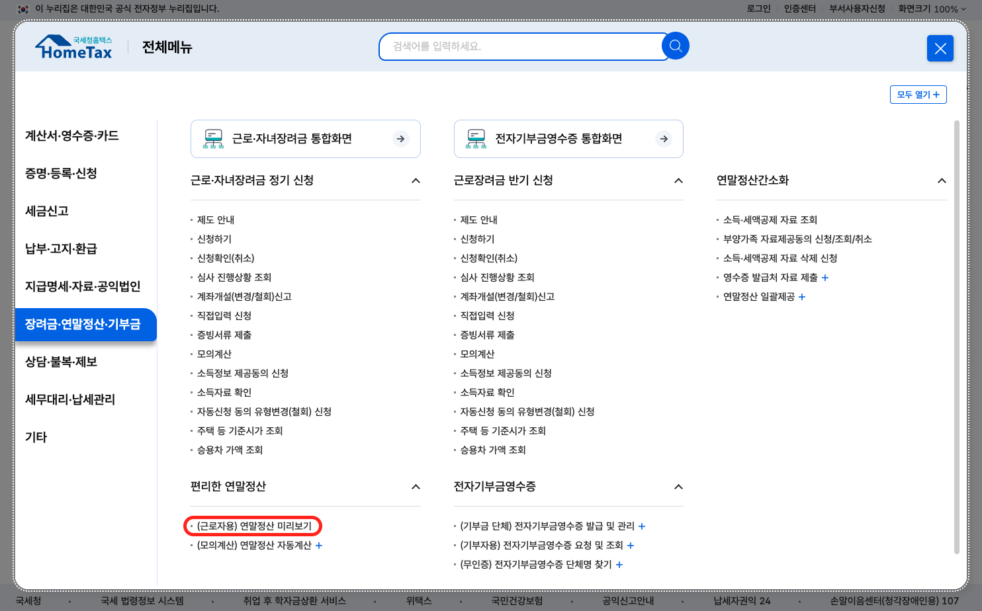Screen dimensions: 982x611
Task: Click the plus icon beside 연말정산 일괄제공
Action: pyautogui.click(x=801, y=297)
